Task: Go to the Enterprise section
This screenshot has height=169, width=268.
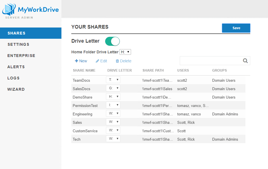Action: 21,56
